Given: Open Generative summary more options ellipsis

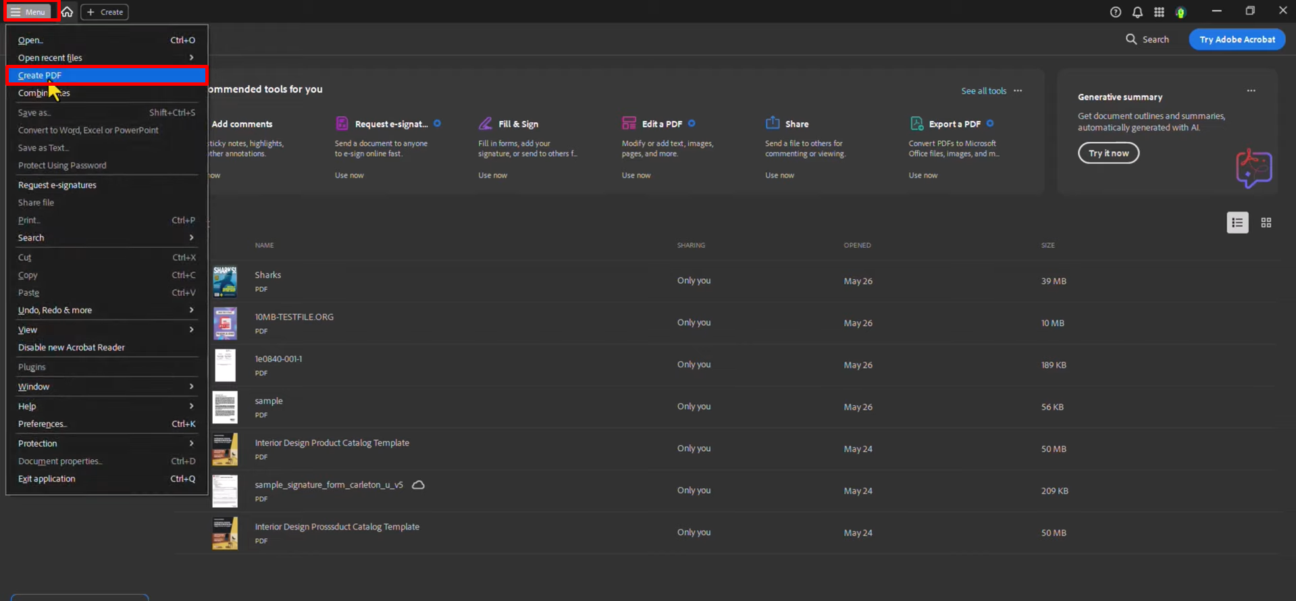Looking at the screenshot, I should point(1251,90).
